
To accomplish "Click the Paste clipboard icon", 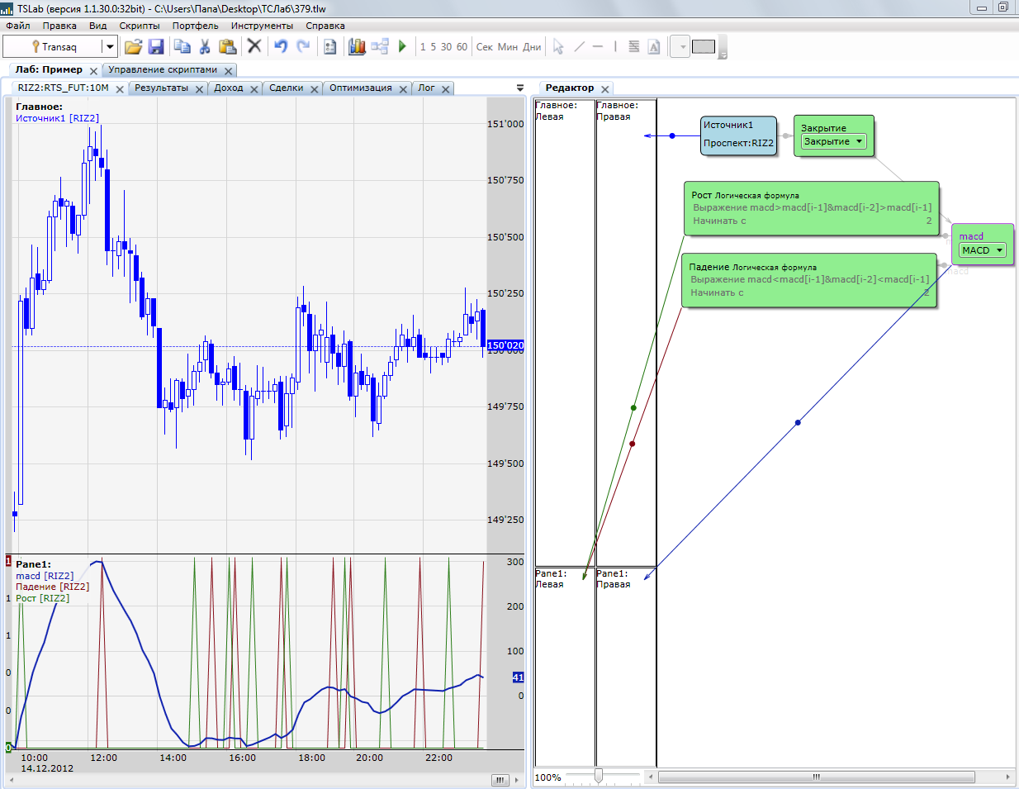I will point(227,46).
